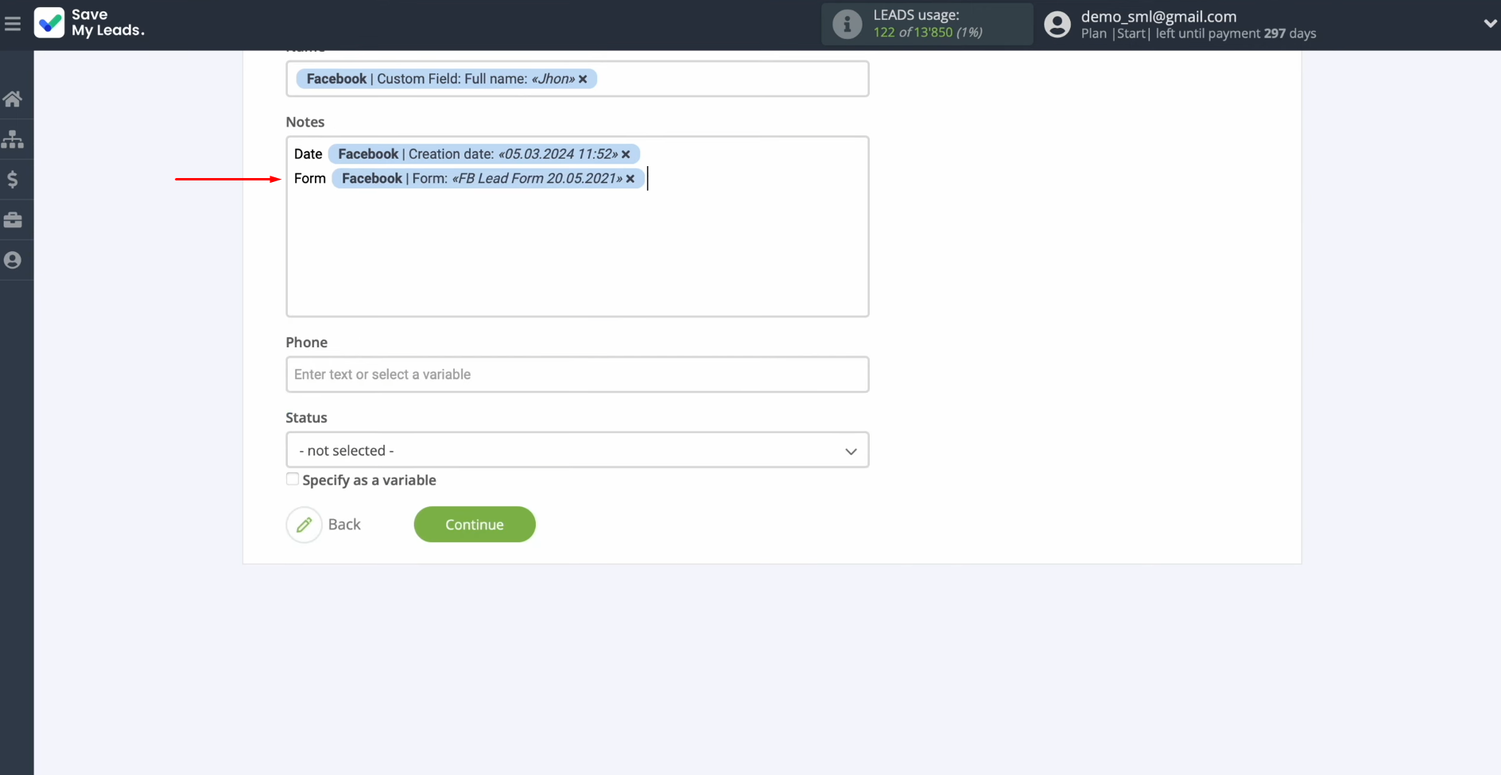Click the 'Date' text in Notes

[x=308, y=154]
